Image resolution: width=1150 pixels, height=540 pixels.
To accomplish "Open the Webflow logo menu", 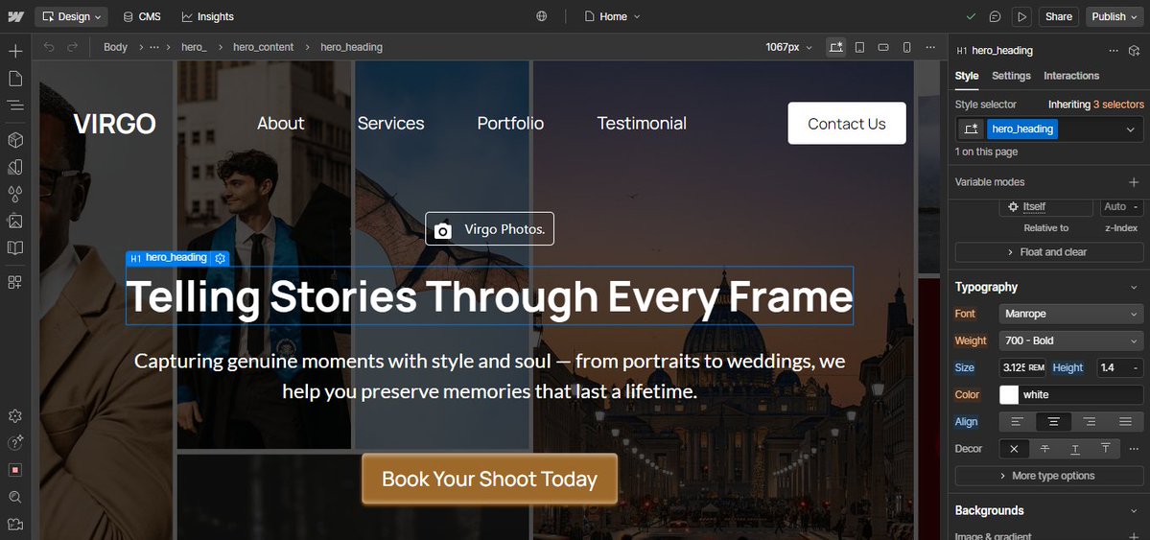I will [15, 16].
